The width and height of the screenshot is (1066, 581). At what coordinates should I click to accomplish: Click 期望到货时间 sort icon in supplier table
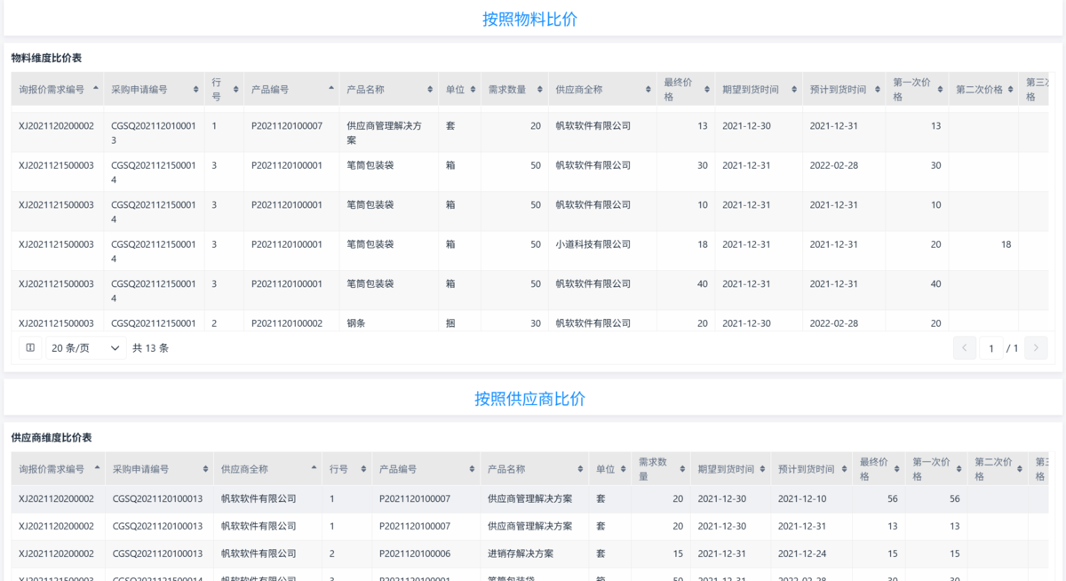(x=762, y=469)
